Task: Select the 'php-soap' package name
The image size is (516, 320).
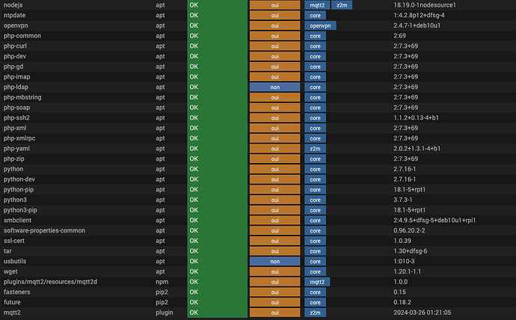Action: [16, 108]
